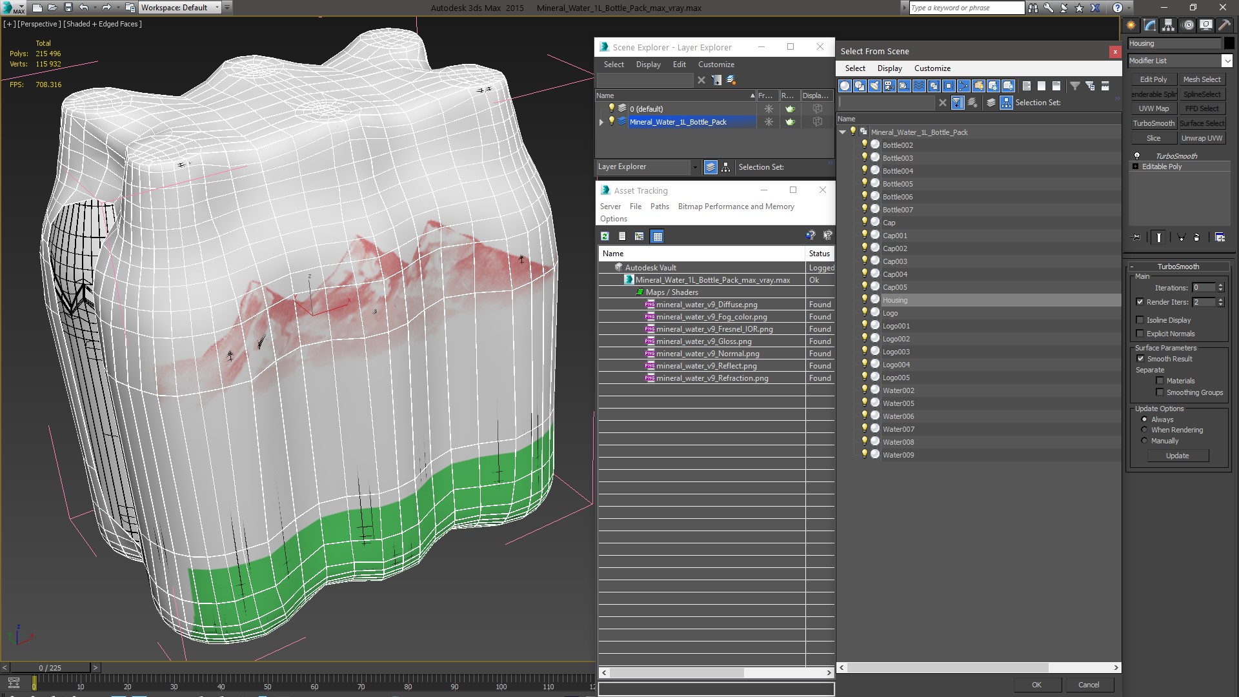This screenshot has width=1239, height=697.
Task: Toggle Display Shapes filter in Select From Scene
Action: coord(860,86)
